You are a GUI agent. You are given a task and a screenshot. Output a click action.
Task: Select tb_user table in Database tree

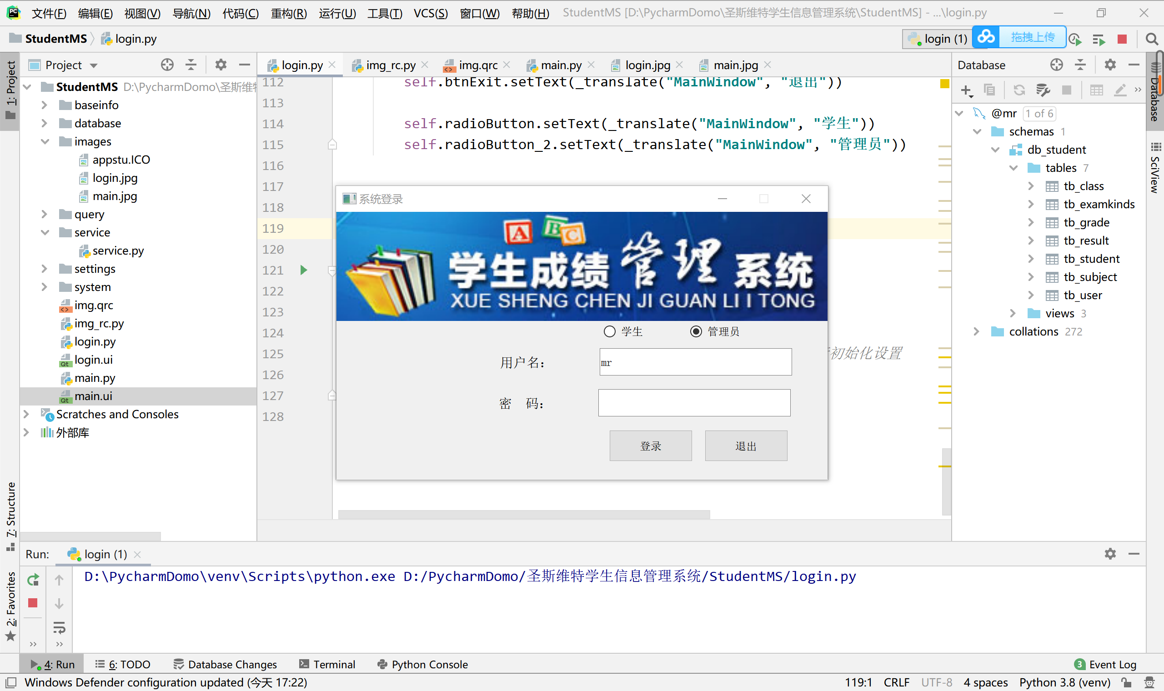pyautogui.click(x=1083, y=295)
